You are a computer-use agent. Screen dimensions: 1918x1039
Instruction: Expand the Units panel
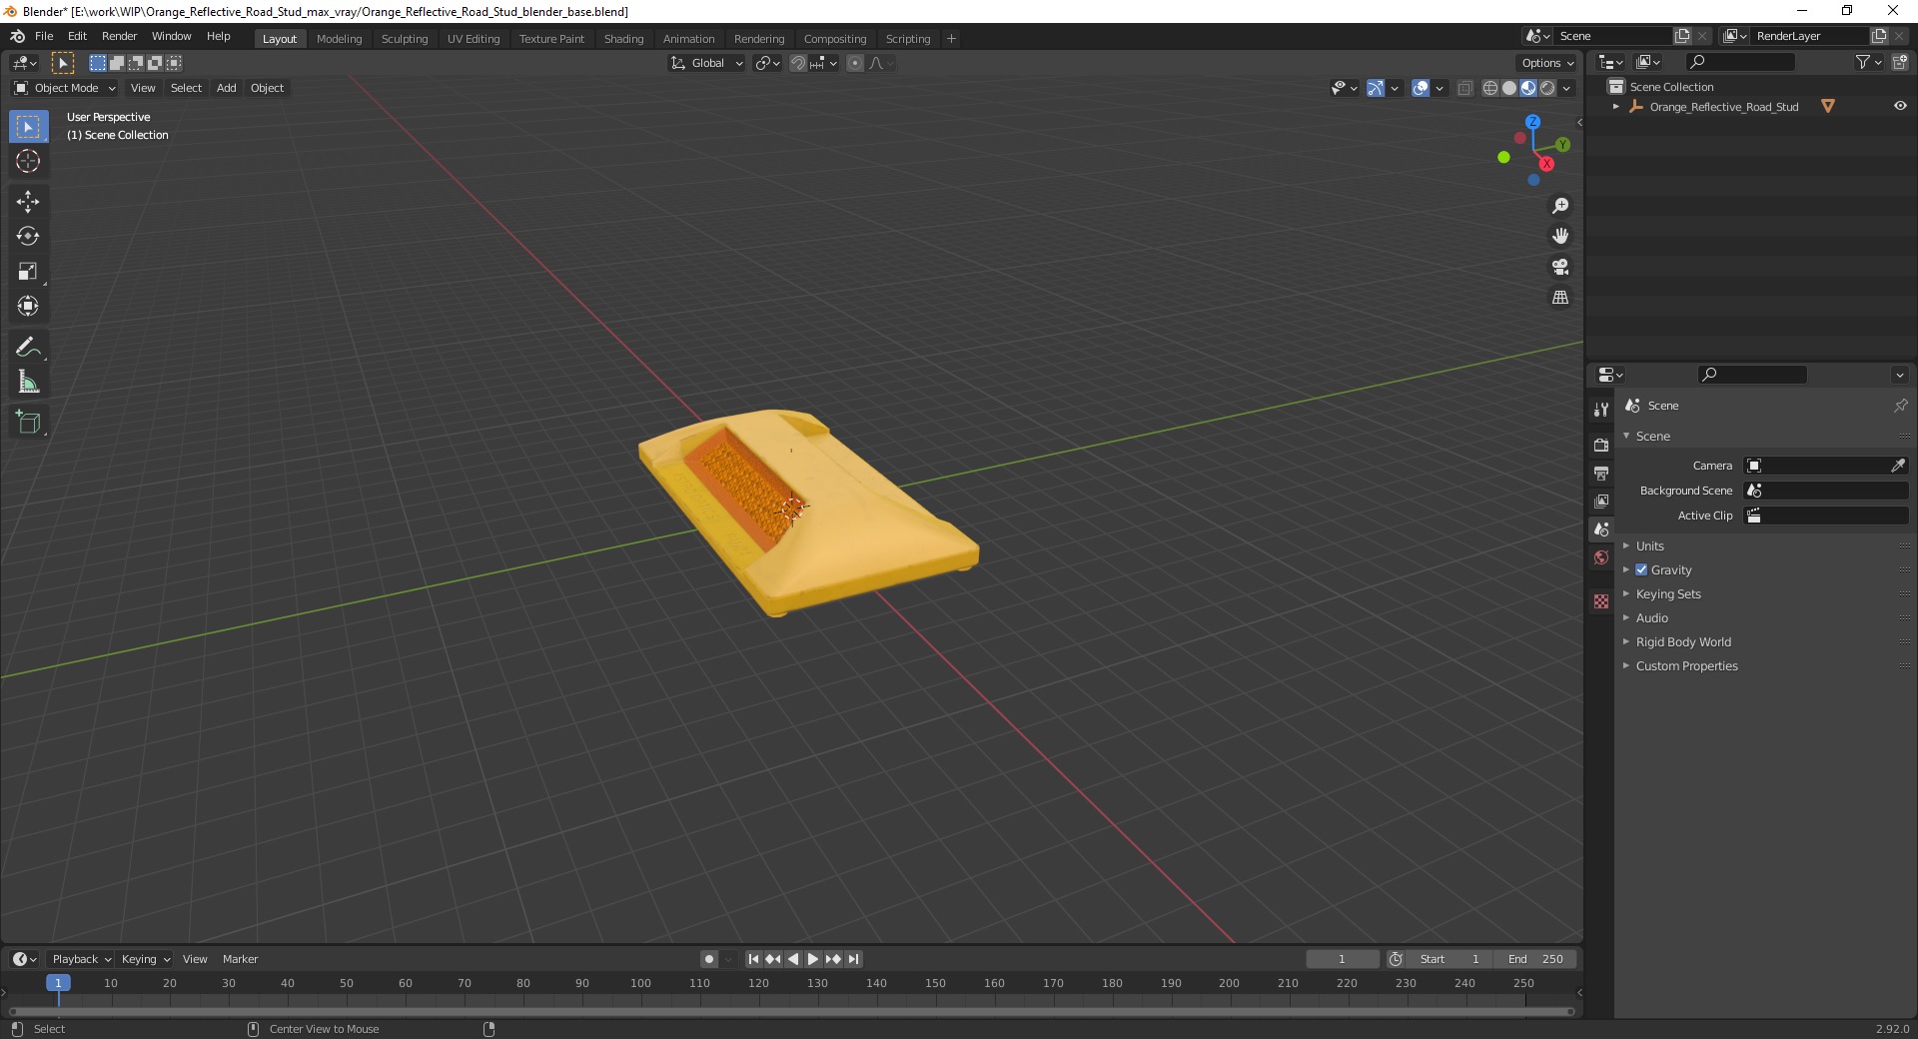pyautogui.click(x=1649, y=545)
